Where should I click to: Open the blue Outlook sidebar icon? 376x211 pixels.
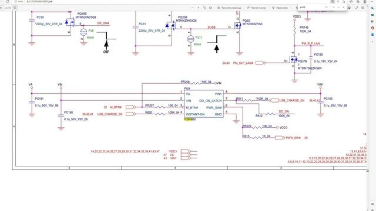coord(372,35)
